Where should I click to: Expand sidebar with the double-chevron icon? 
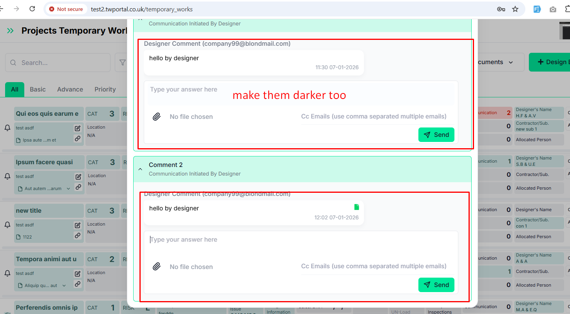pos(10,31)
